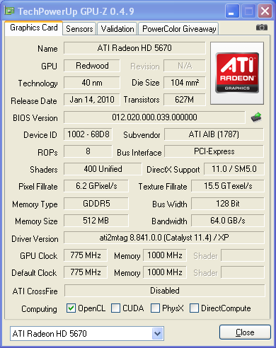Click the Bus Width field 128 Bit
The width and height of the screenshot is (276, 348).
(228, 204)
